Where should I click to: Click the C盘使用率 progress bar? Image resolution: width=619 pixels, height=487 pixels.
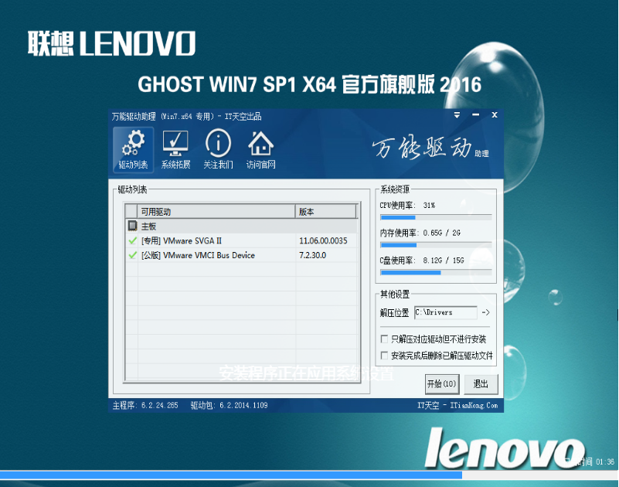tap(436, 273)
